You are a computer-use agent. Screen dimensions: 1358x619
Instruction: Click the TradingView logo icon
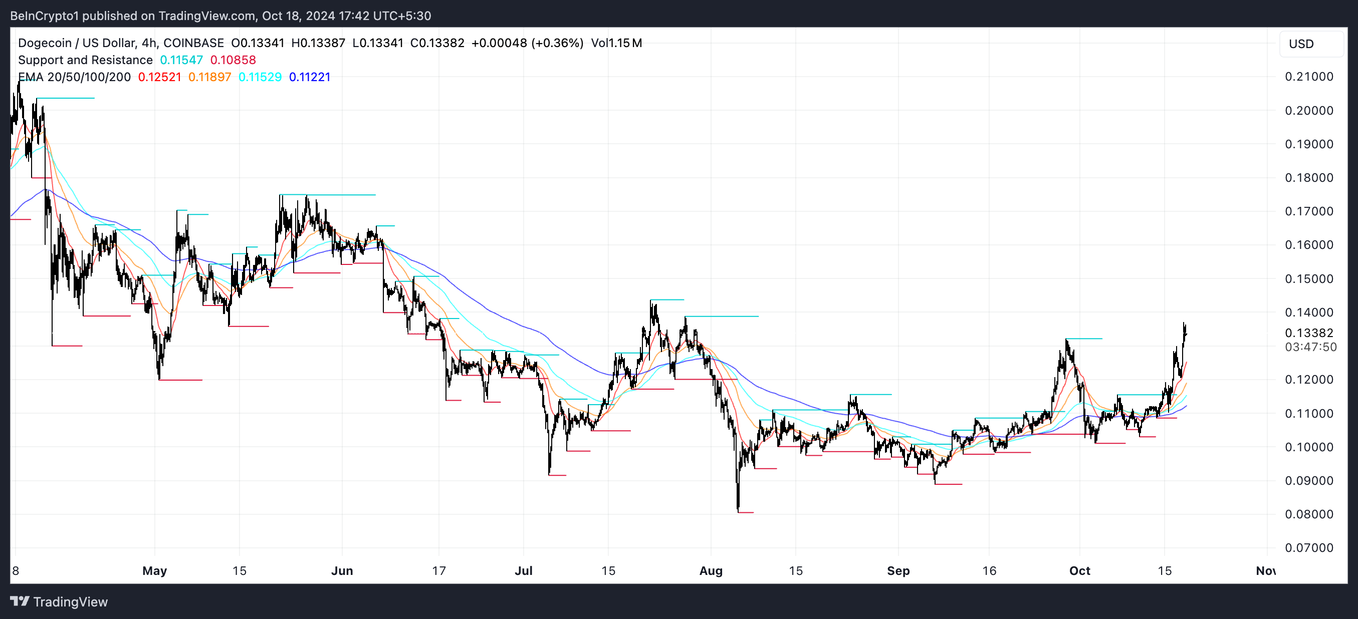point(20,601)
